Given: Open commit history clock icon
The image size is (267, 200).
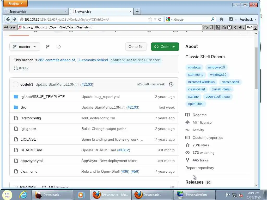Looking at the screenshot, I should coord(171,84).
